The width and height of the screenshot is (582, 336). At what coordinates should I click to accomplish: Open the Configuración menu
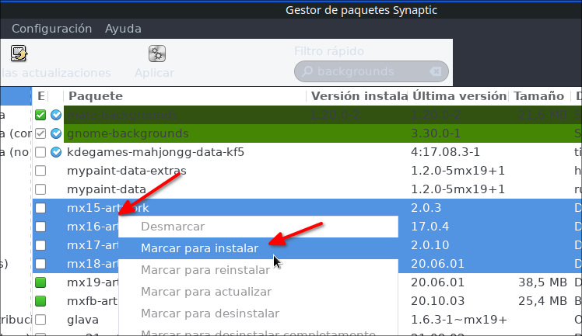coord(51,29)
